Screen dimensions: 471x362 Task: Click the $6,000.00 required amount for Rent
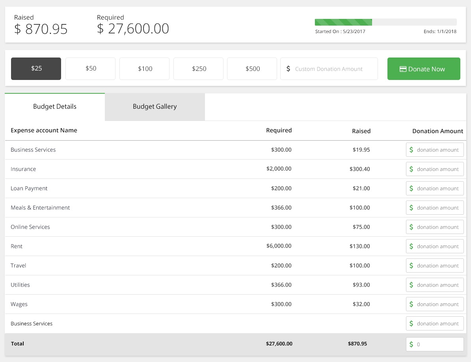279,246
